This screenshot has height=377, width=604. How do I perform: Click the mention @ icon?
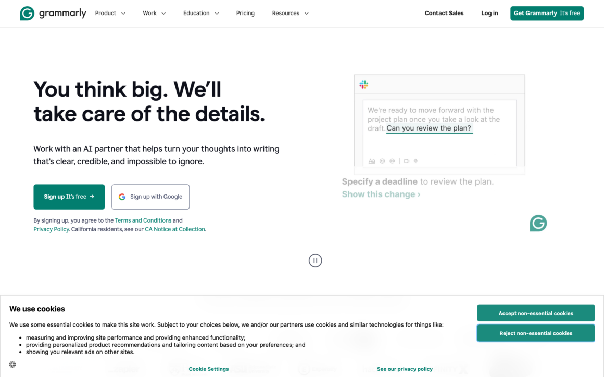point(392,161)
